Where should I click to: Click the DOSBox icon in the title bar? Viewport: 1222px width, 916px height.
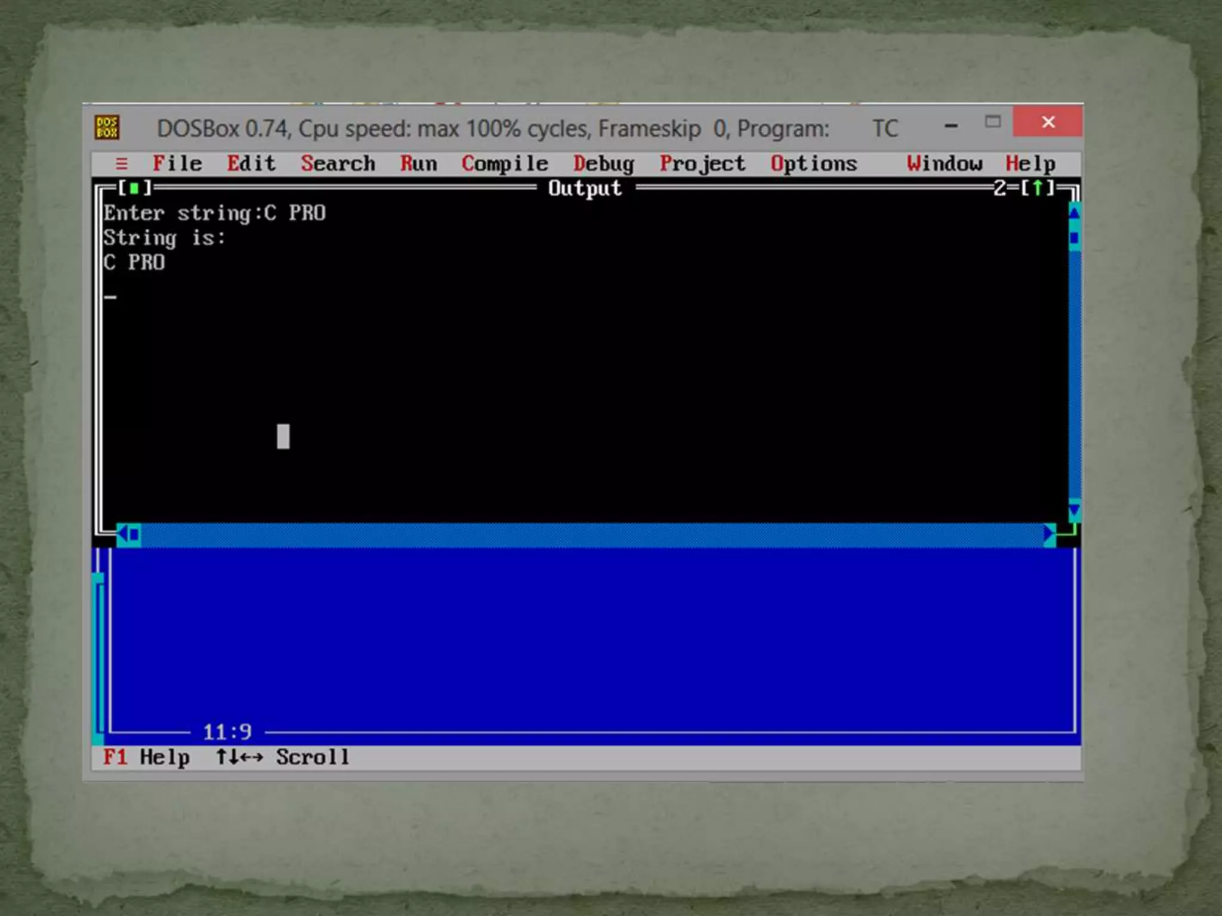pyautogui.click(x=107, y=128)
